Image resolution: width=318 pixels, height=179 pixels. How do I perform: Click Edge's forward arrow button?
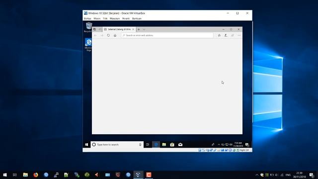click(102, 35)
